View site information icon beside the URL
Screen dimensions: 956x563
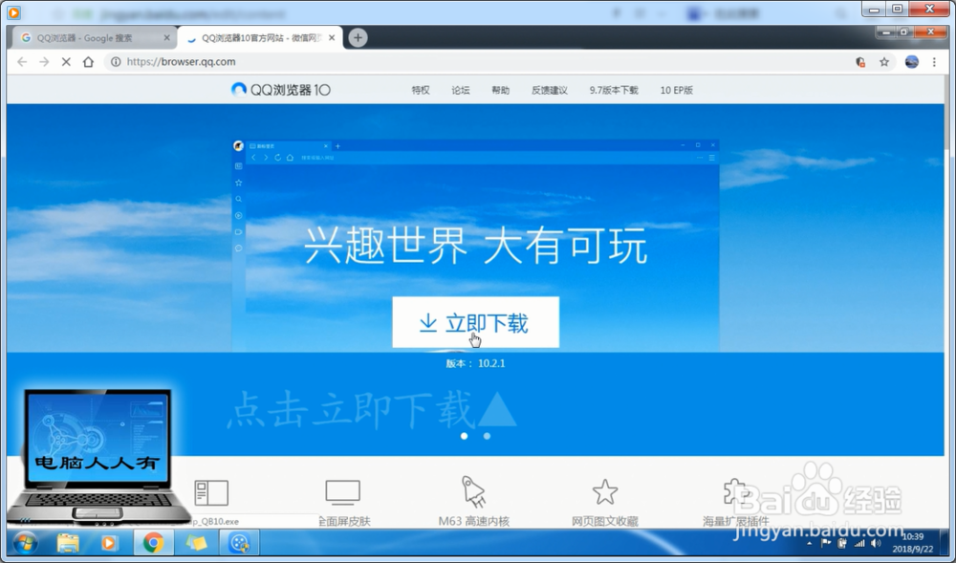coord(116,61)
